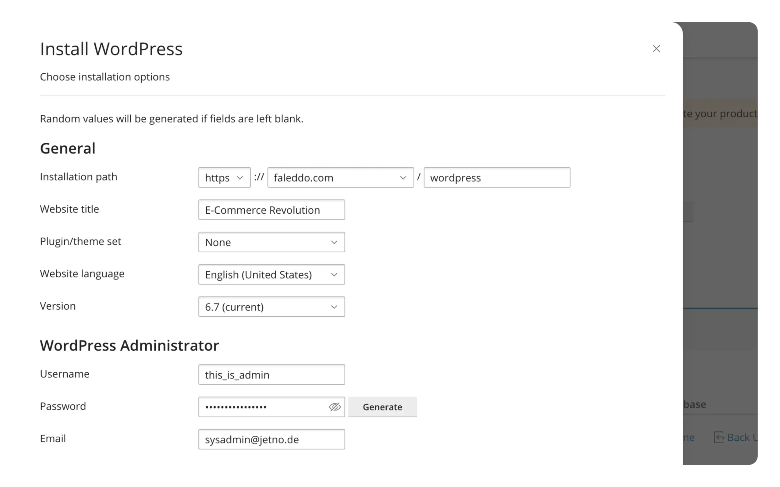Click the Password field label
The image size is (780, 487).
click(63, 406)
